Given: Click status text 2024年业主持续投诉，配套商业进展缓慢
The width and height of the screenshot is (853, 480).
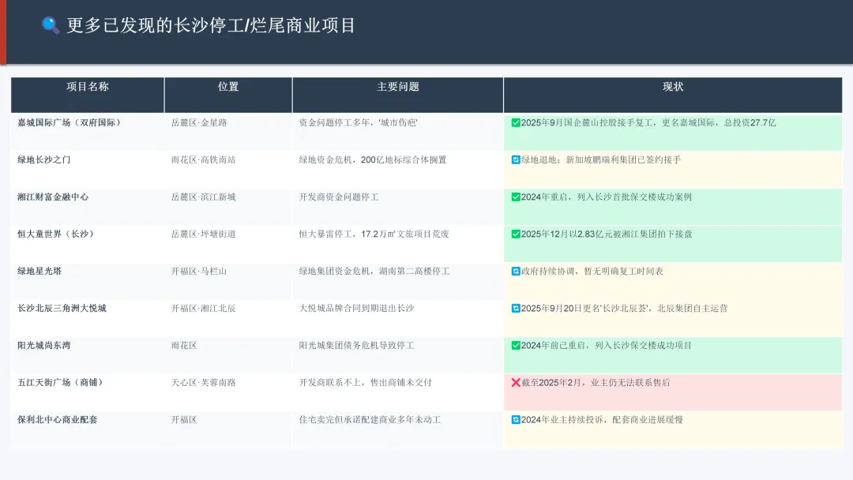Looking at the screenshot, I should 602,420.
